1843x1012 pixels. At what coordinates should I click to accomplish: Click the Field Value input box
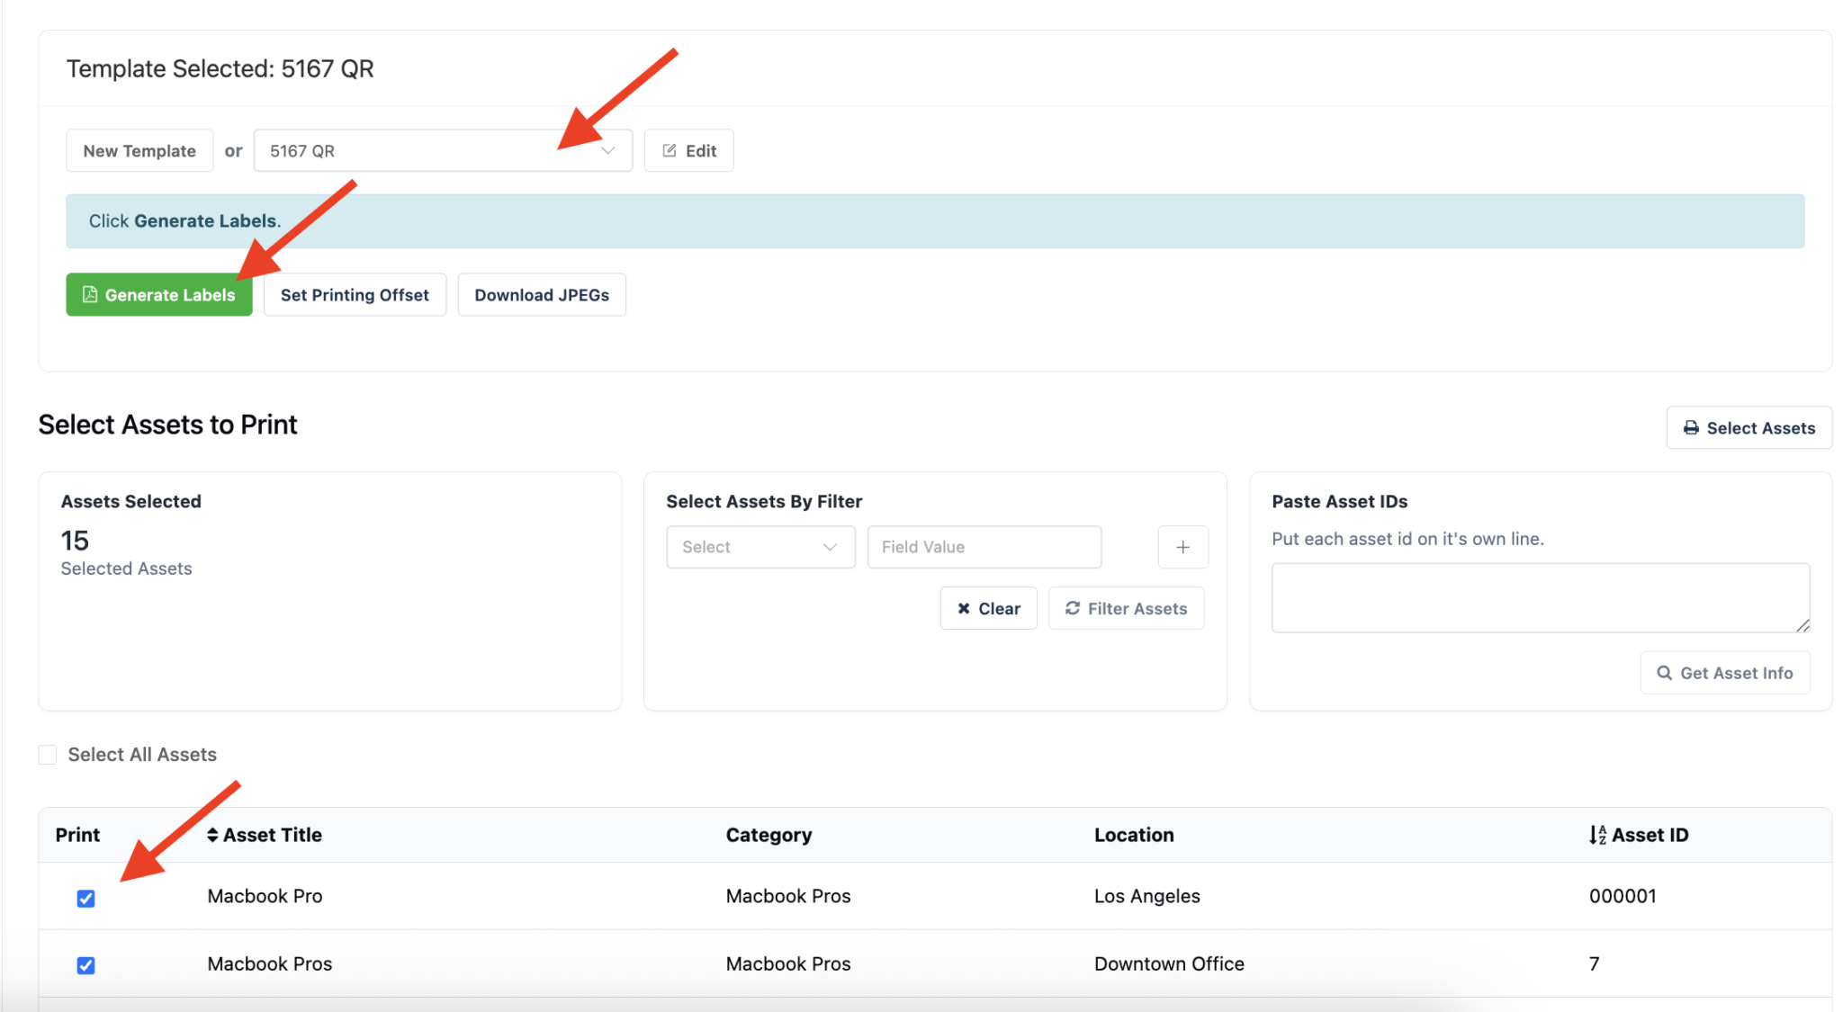pos(984,547)
